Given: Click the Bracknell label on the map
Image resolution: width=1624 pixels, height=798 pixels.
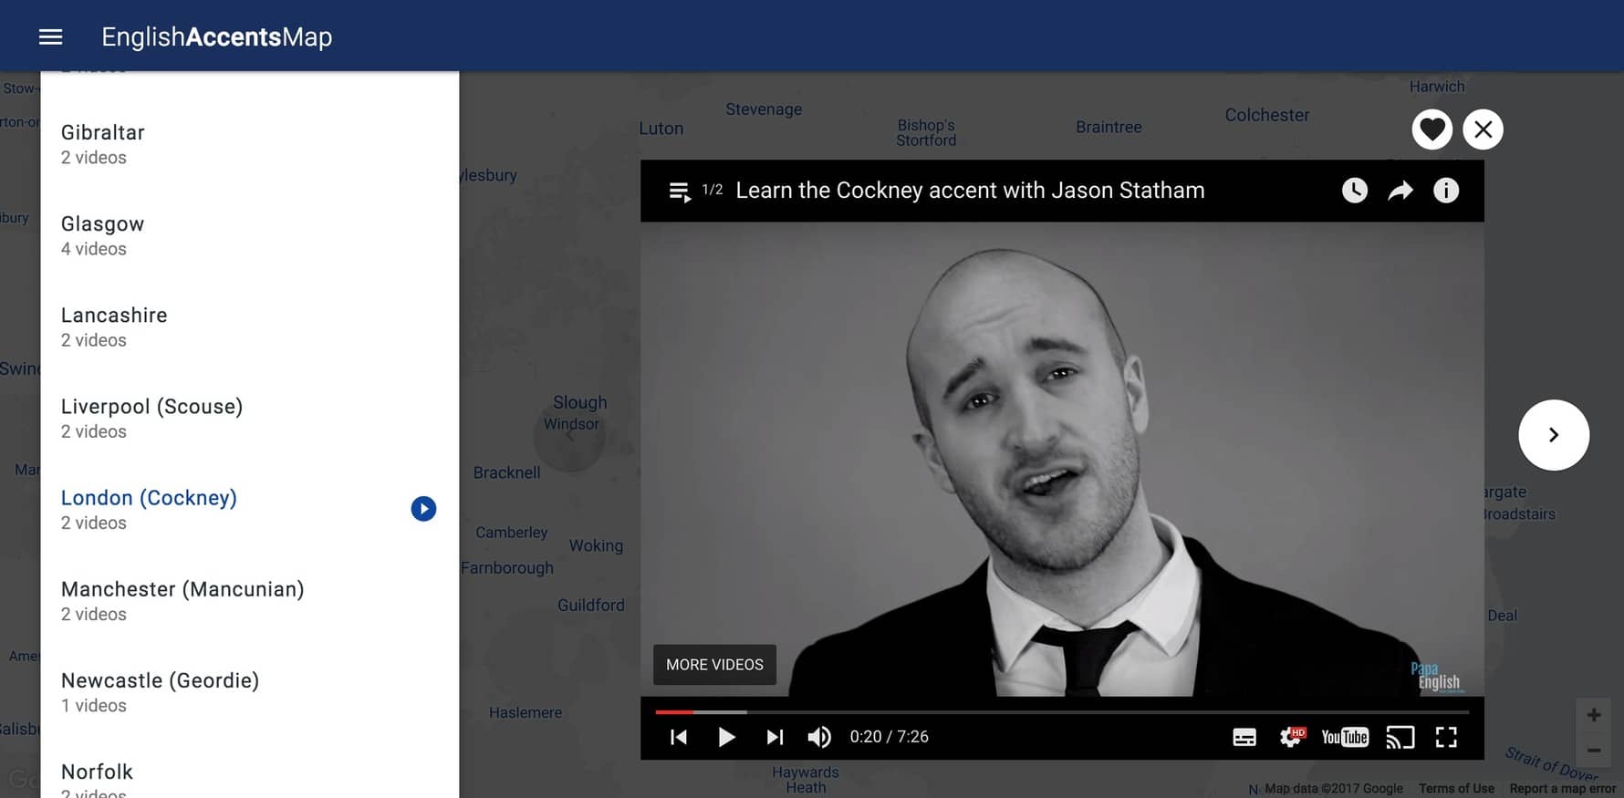Looking at the screenshot, I should pos(506,472).
